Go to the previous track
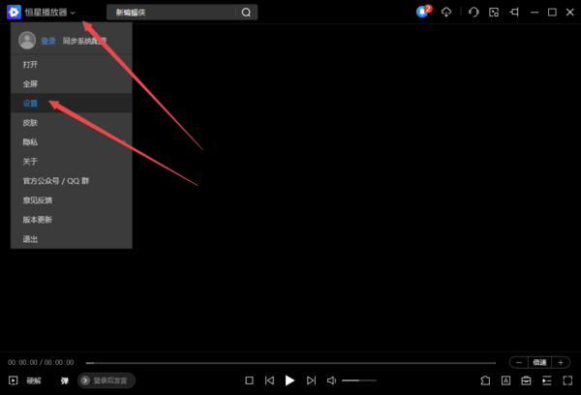581x395 pixels. coord(269,380)
